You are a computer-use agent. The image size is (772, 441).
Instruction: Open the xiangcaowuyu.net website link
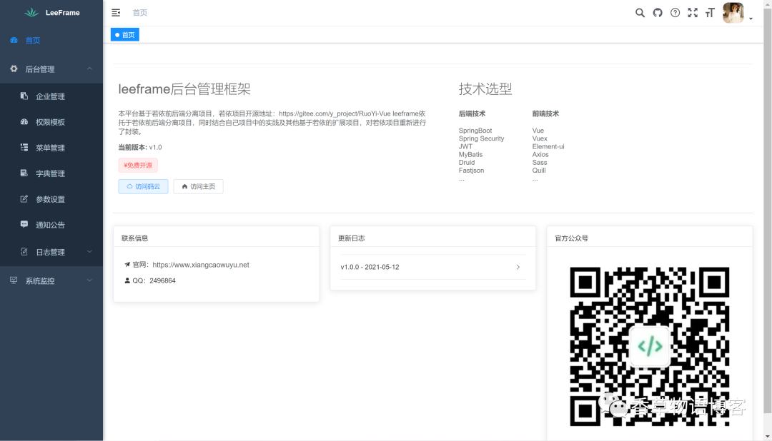[x=201, y=265]
